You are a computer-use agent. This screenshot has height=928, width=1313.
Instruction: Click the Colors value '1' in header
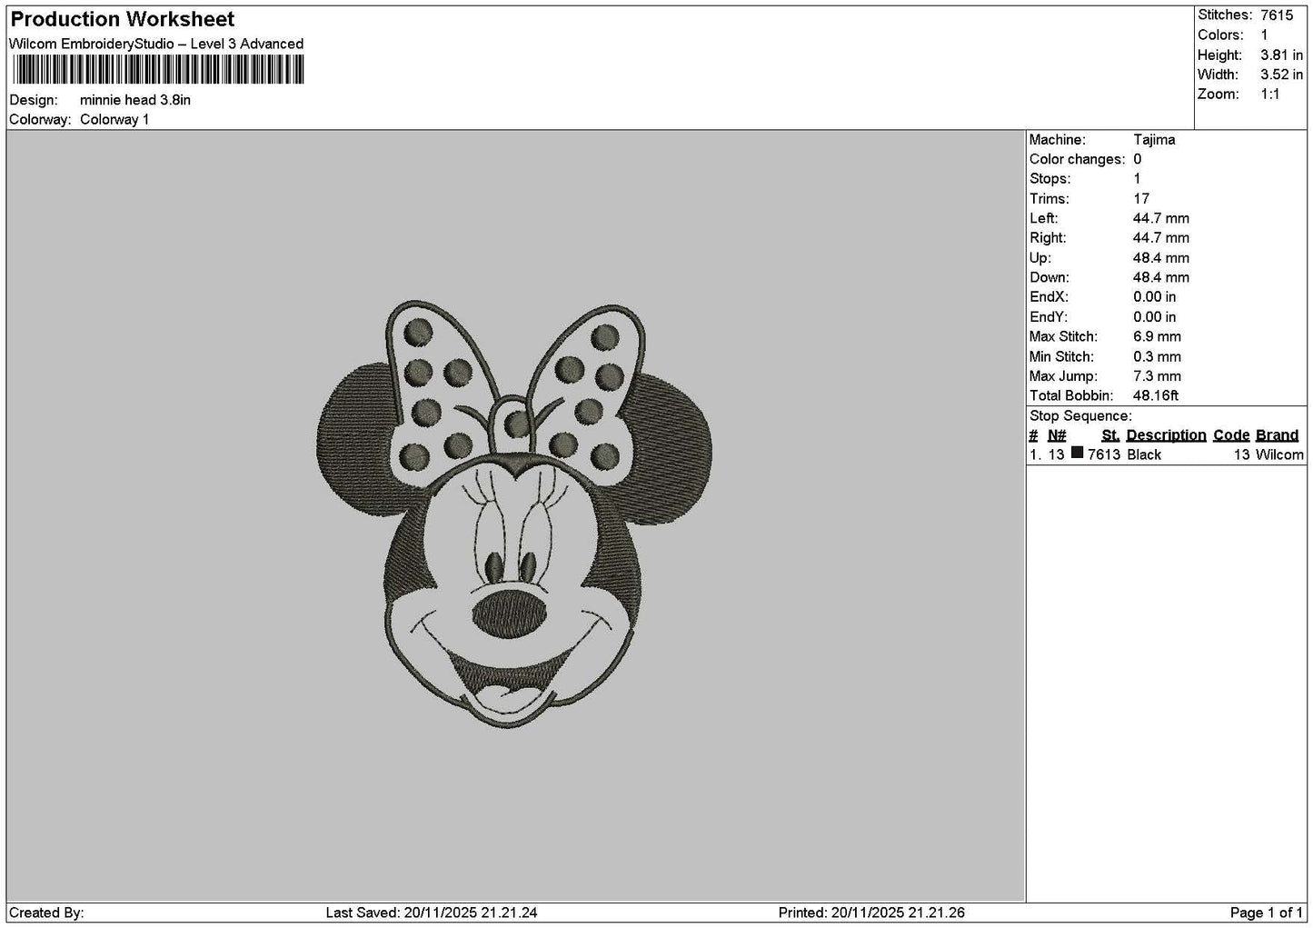1264,35
